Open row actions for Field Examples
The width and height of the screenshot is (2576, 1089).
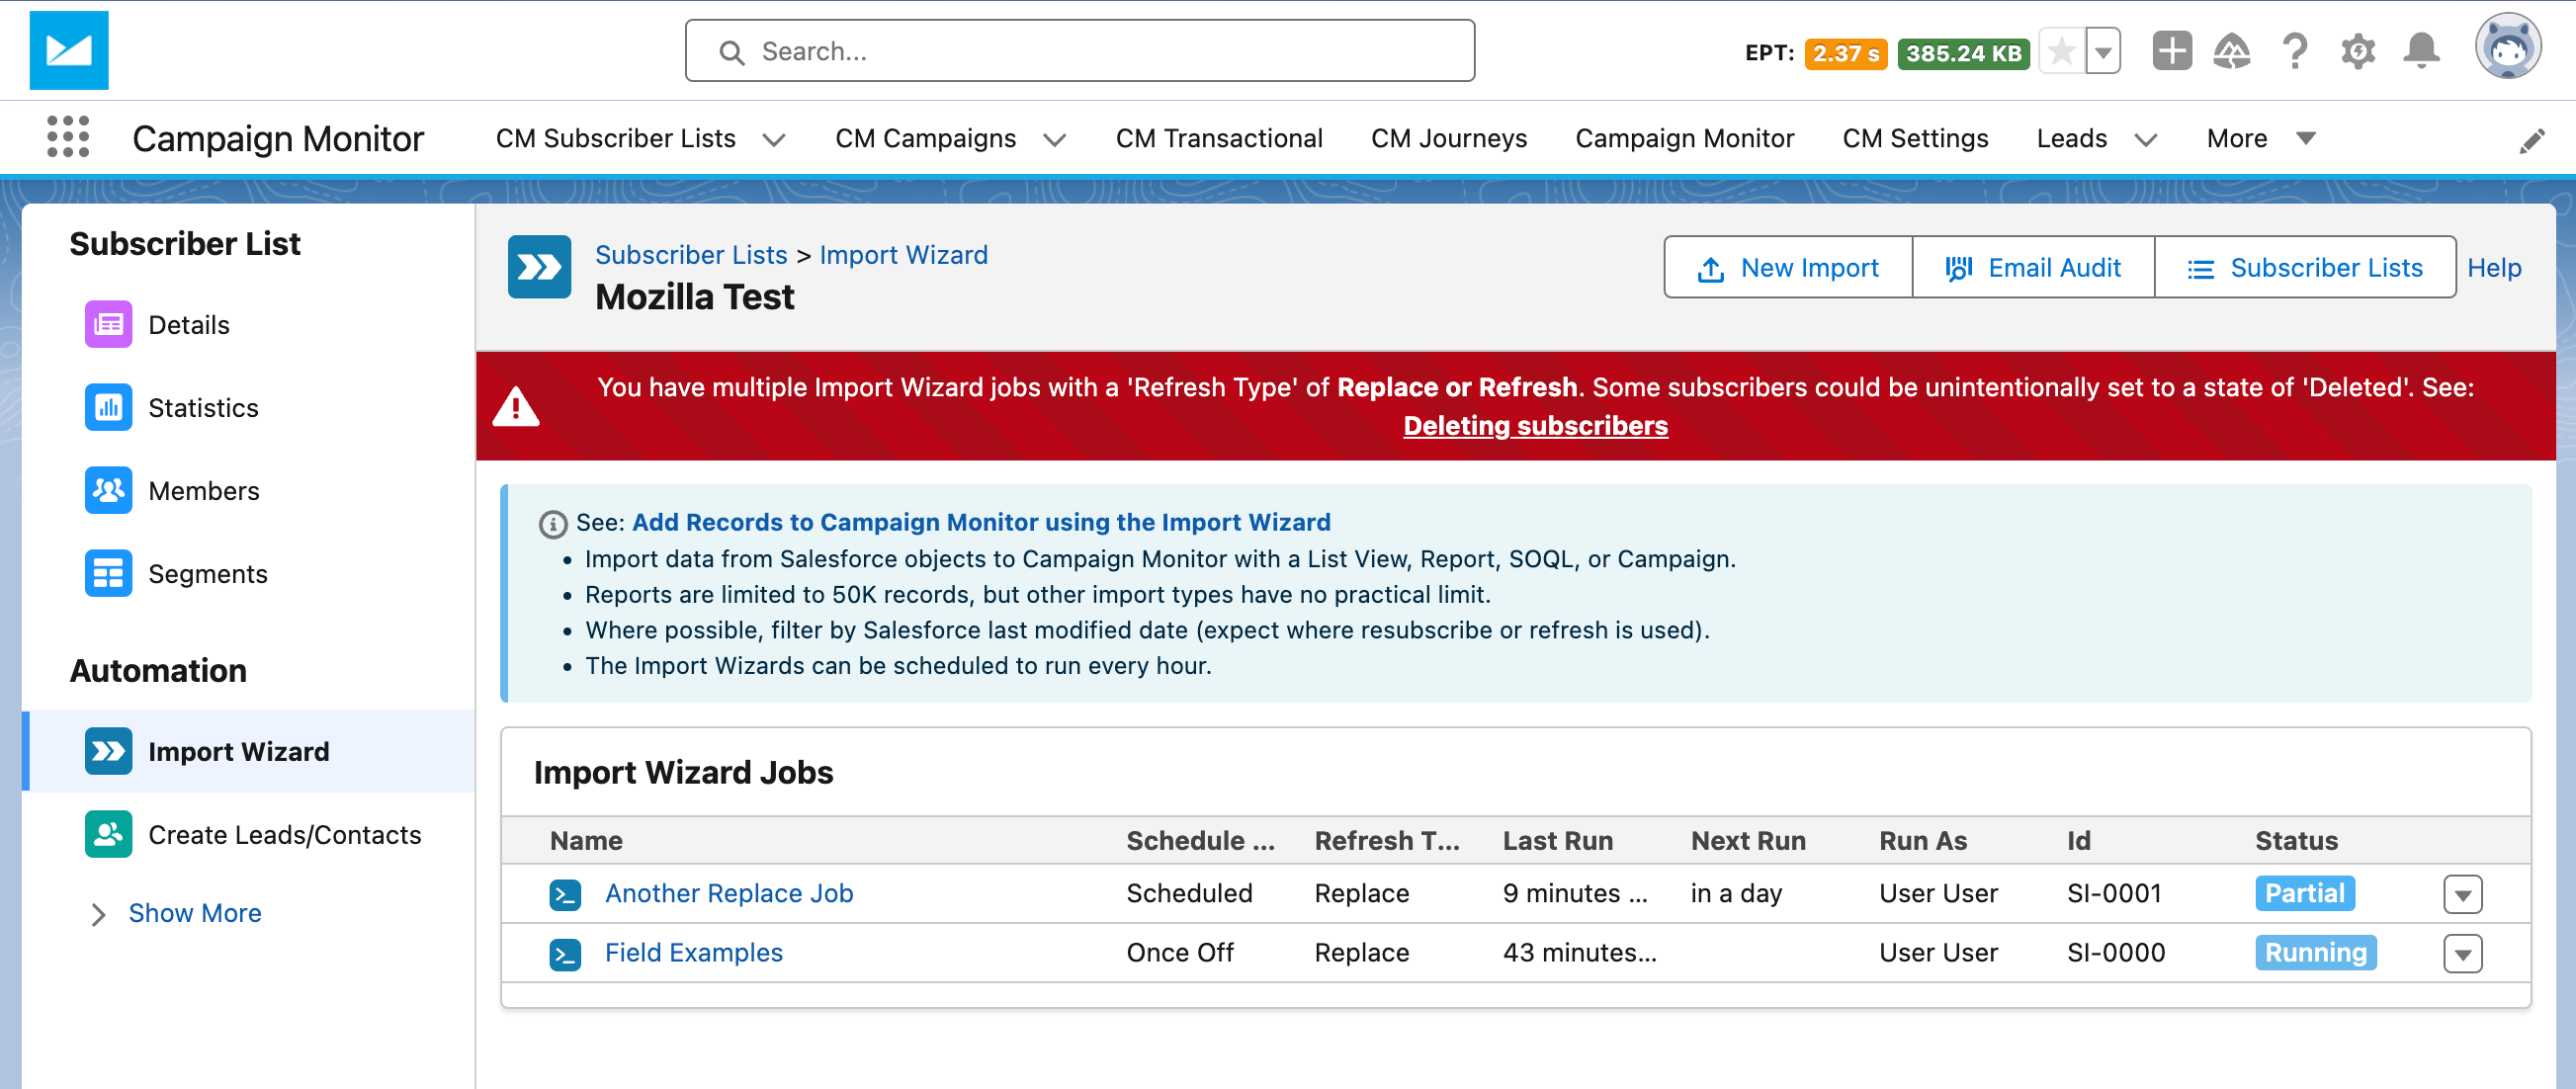(x=2462, y=954)
